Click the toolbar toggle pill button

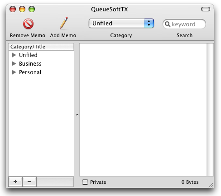206,9
